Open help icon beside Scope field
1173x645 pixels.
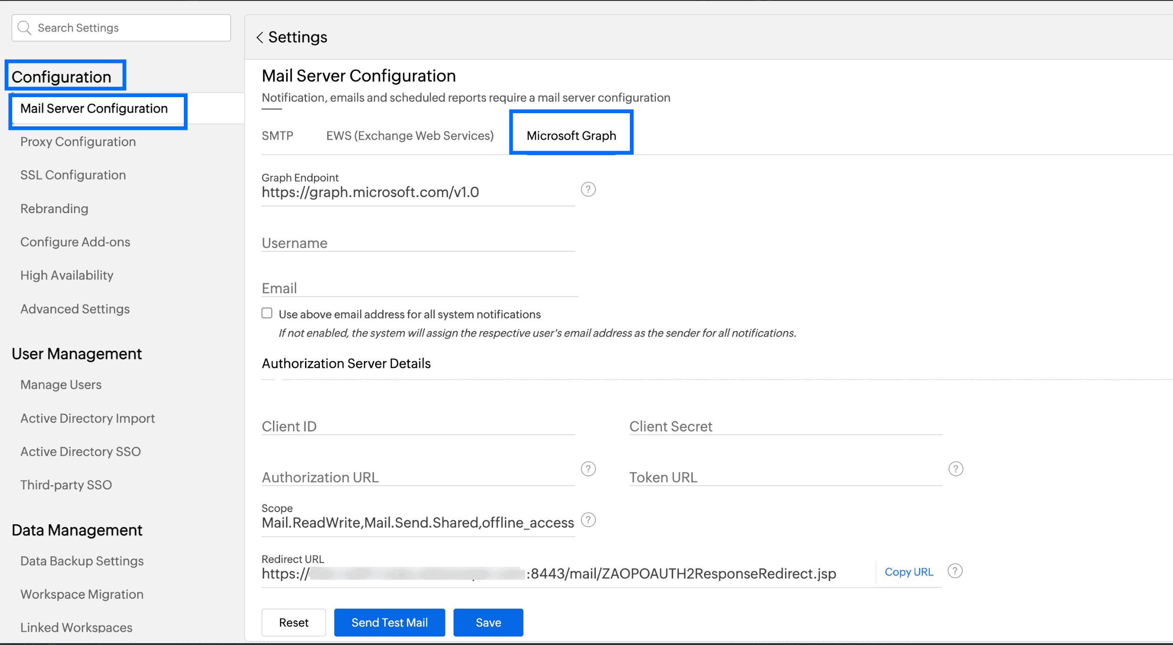(x=588, y=520)
